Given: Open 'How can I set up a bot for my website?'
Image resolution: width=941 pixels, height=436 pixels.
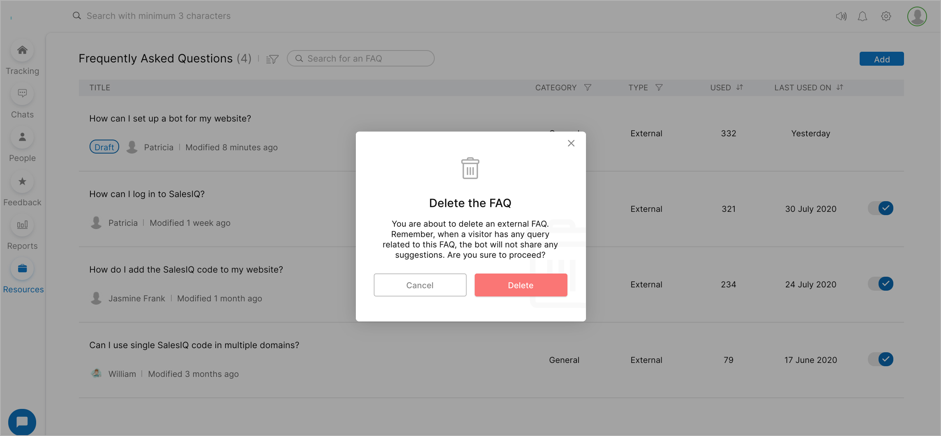Looking at the screenshot, I should coord(170,118).
